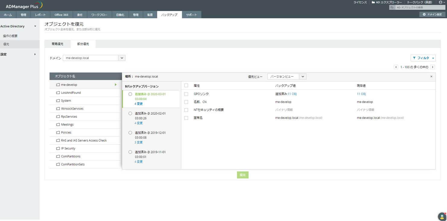Check the GPOリンク attribute checkbox

pos(186,94)
